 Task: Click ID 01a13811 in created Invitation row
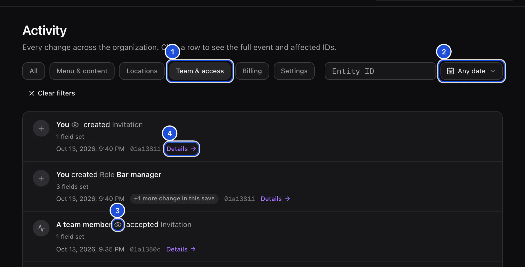(145, 149)
